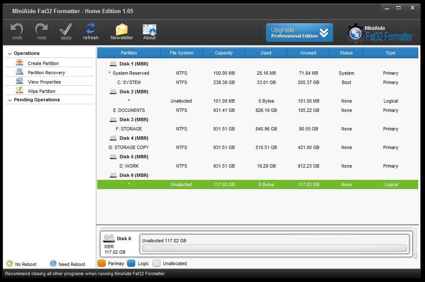Click the Disk 1 (MBR) drive icon

pos(113,64)
